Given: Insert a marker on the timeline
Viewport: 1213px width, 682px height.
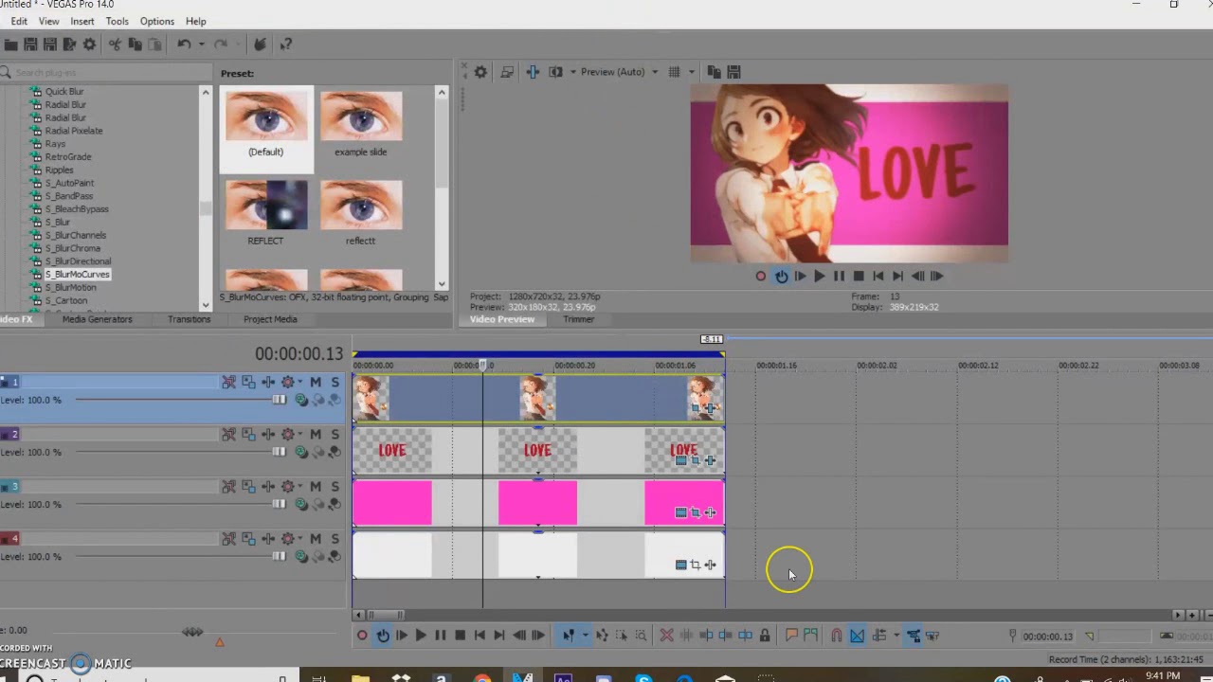Looking at the screenshot, I should tap(791, 636).
